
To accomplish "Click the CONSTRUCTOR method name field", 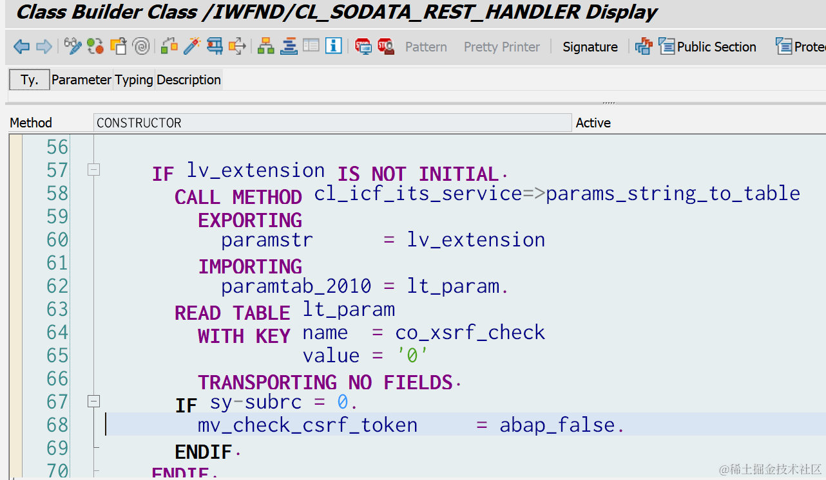I will pos(332,123).
